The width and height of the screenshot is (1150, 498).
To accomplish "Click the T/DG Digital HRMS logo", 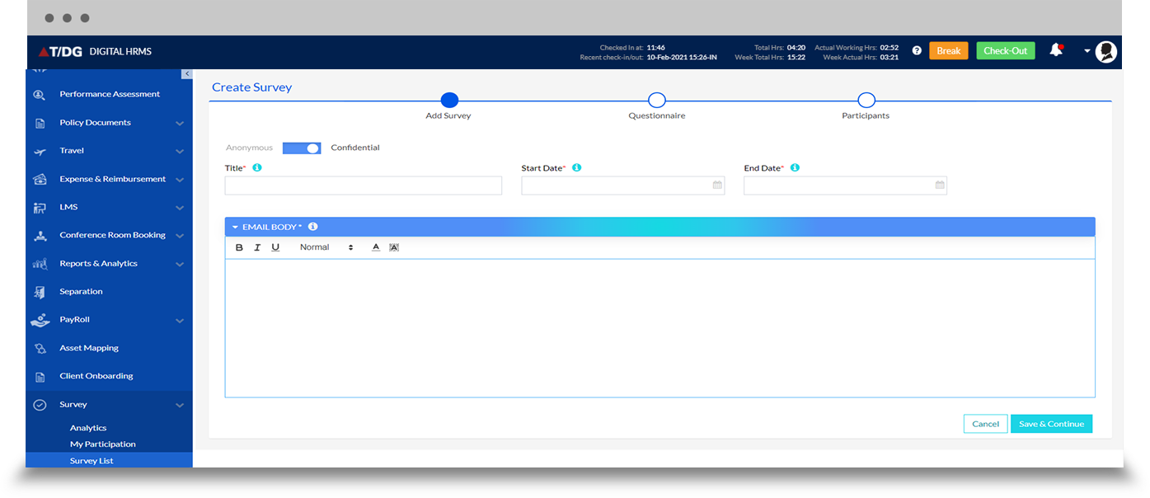I will (94, 51).
